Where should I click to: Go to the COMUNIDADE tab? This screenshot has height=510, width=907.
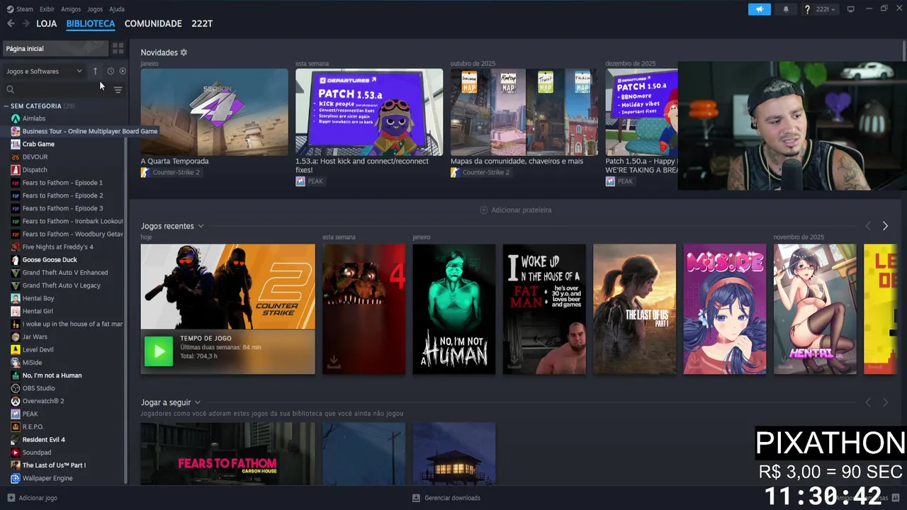(153, 23)
